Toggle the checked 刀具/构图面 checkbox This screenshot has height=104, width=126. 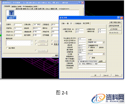click(x=52, y=44)
